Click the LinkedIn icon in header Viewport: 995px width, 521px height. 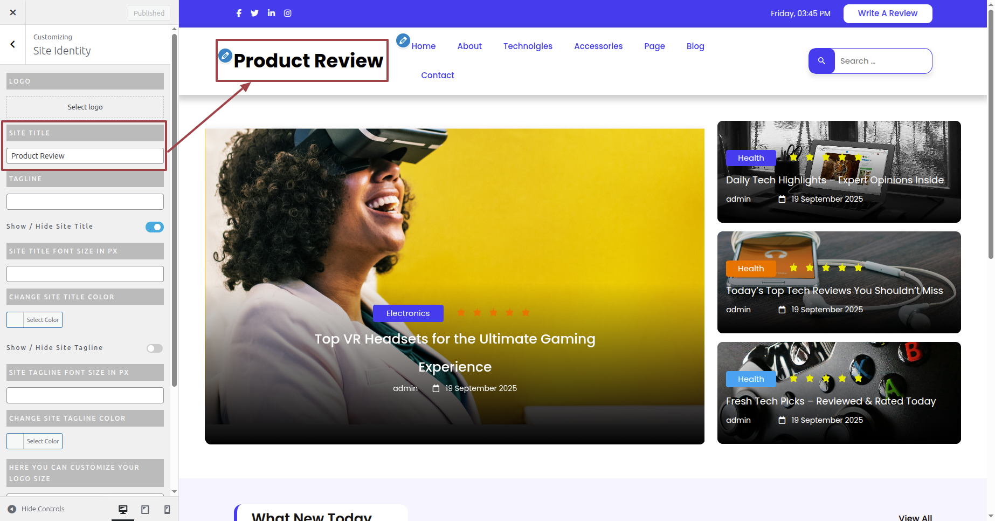pyautogui.click(x=271, y=13)
